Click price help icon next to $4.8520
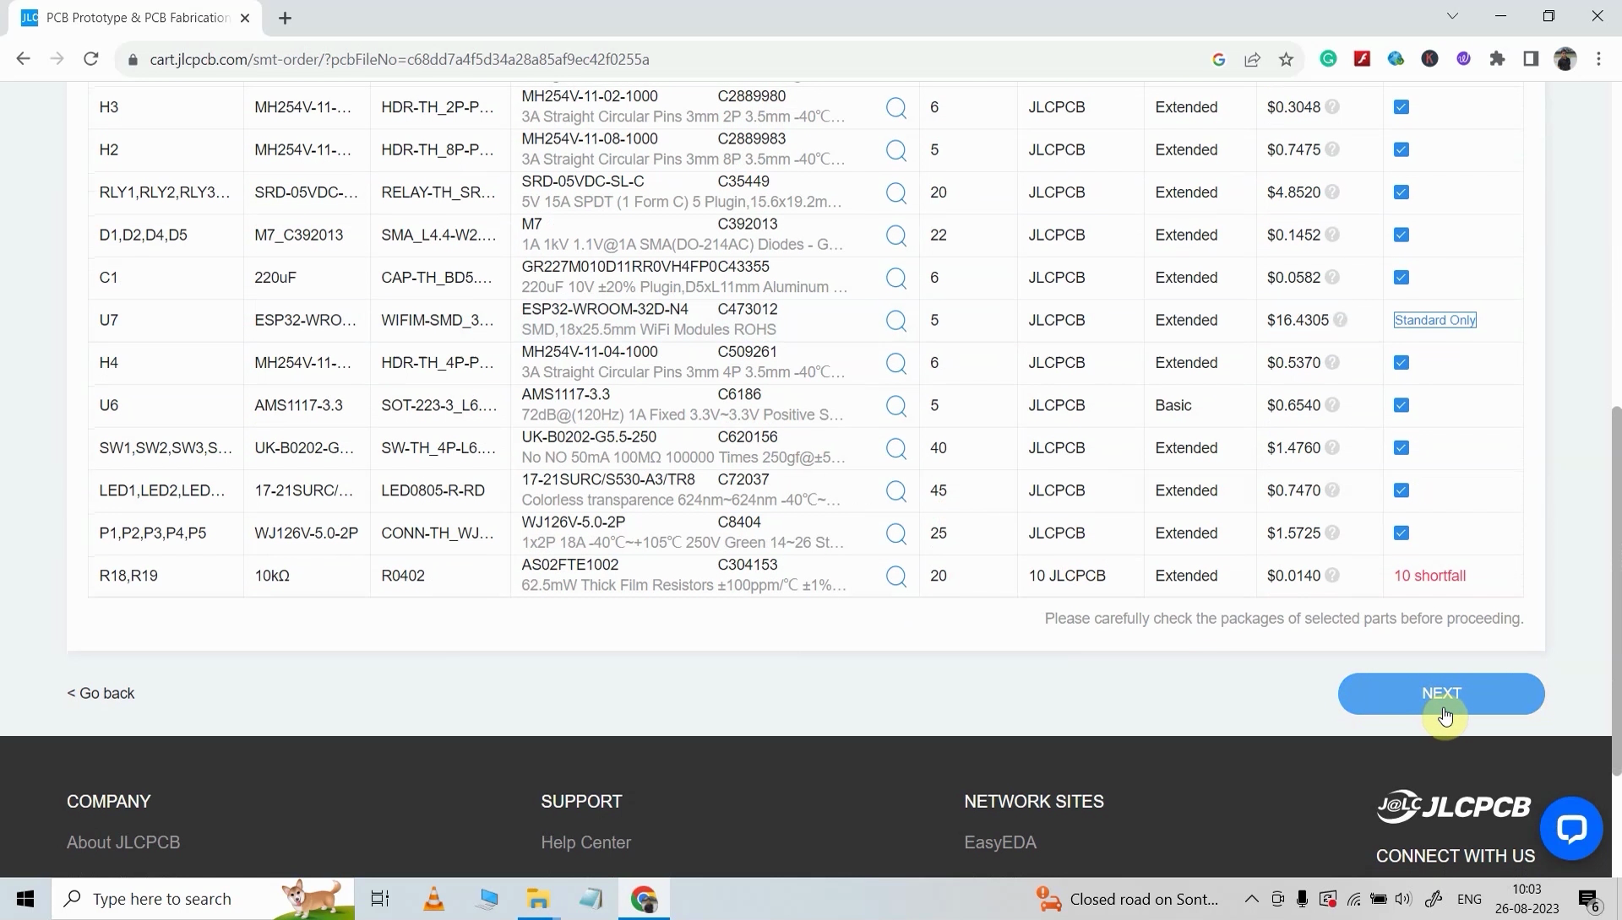 (x=1332, y=192)
